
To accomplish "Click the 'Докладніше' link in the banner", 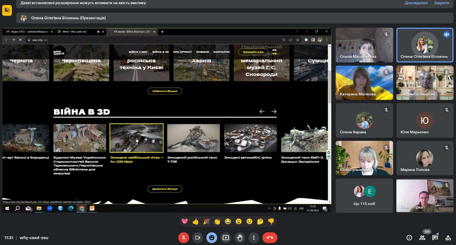I will click(416, 3).
